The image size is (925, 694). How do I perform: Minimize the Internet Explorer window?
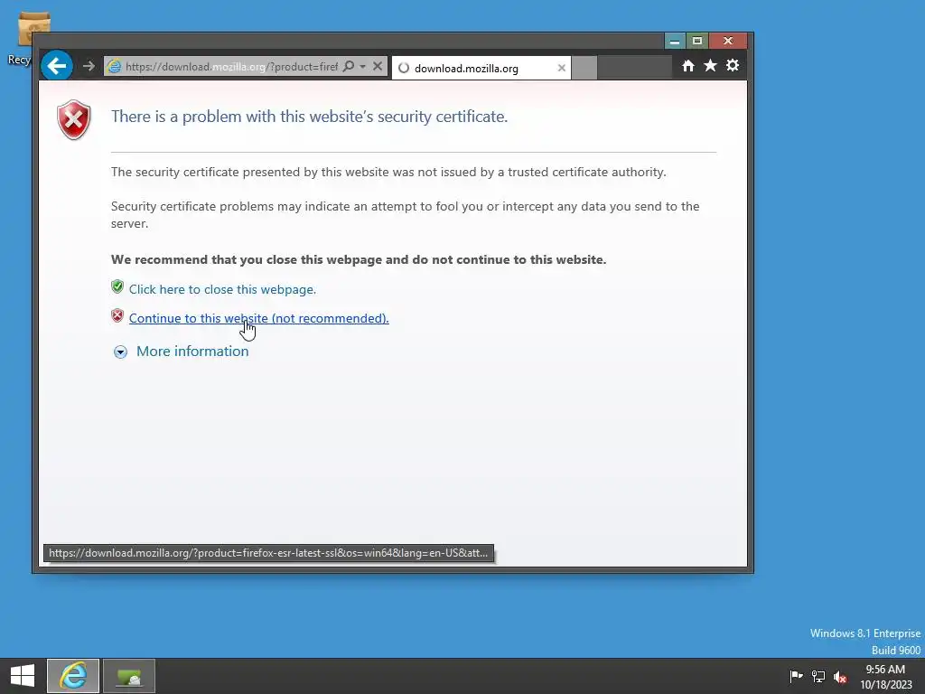point(675,41)
